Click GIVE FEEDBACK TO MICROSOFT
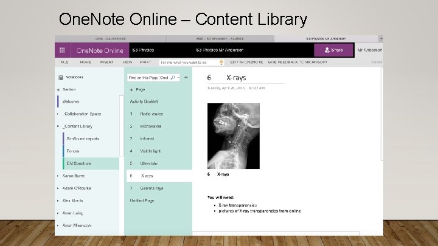The height and width of the screenshot is (246, 438). (x=297, y=62)
